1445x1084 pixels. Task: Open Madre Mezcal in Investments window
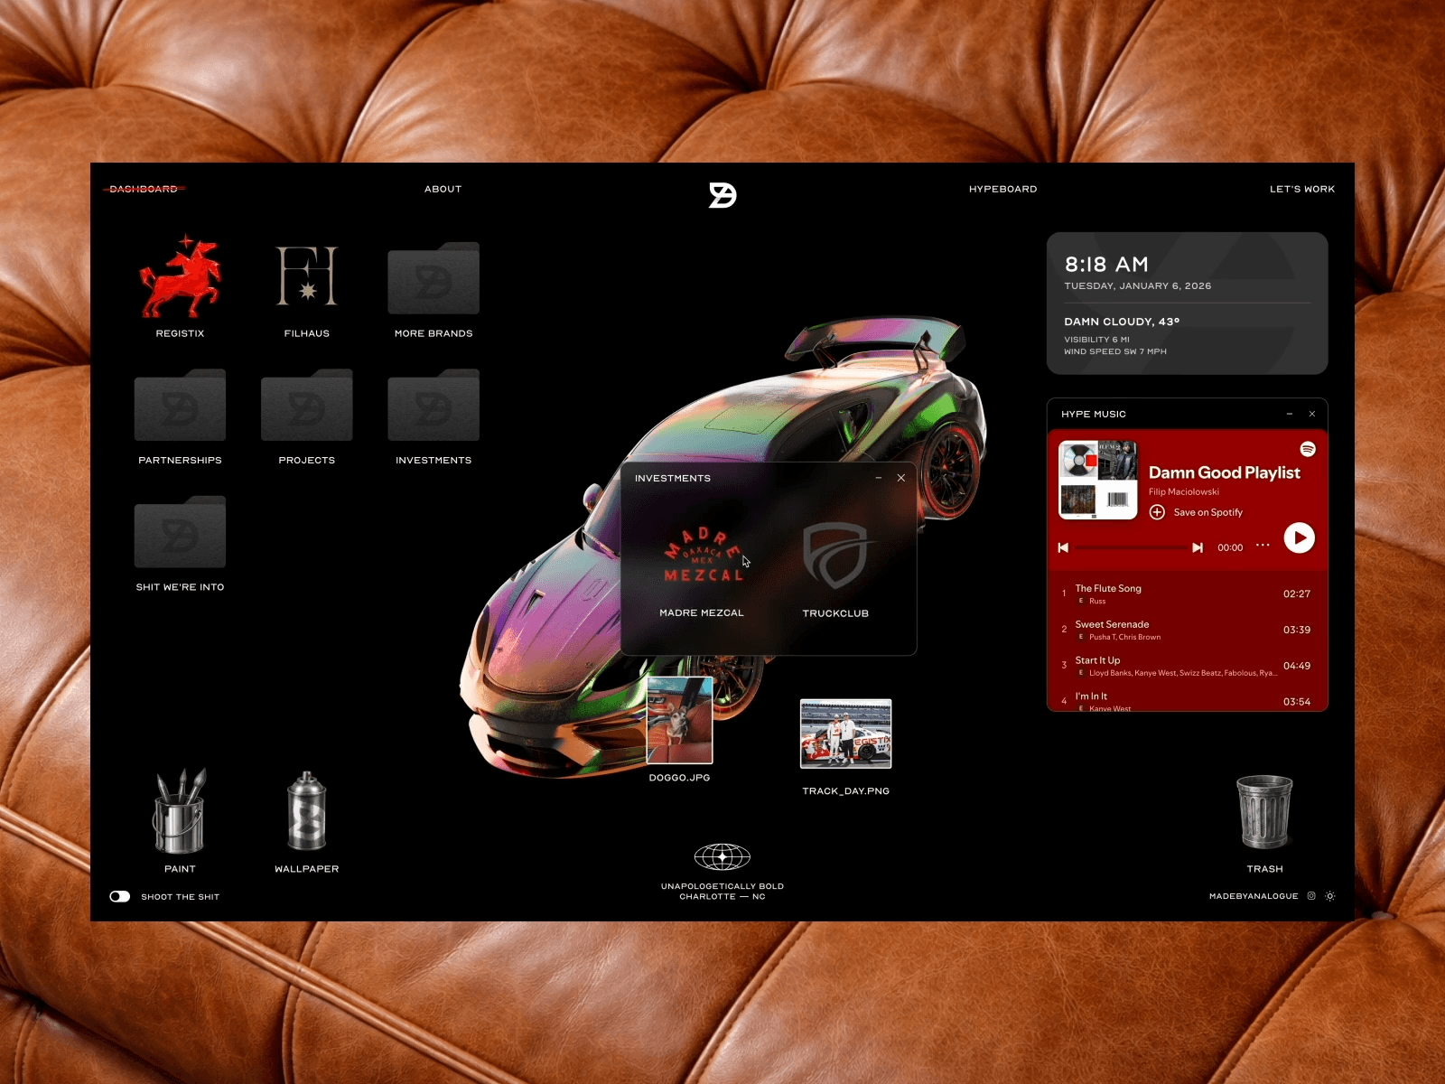pos(704,555)
